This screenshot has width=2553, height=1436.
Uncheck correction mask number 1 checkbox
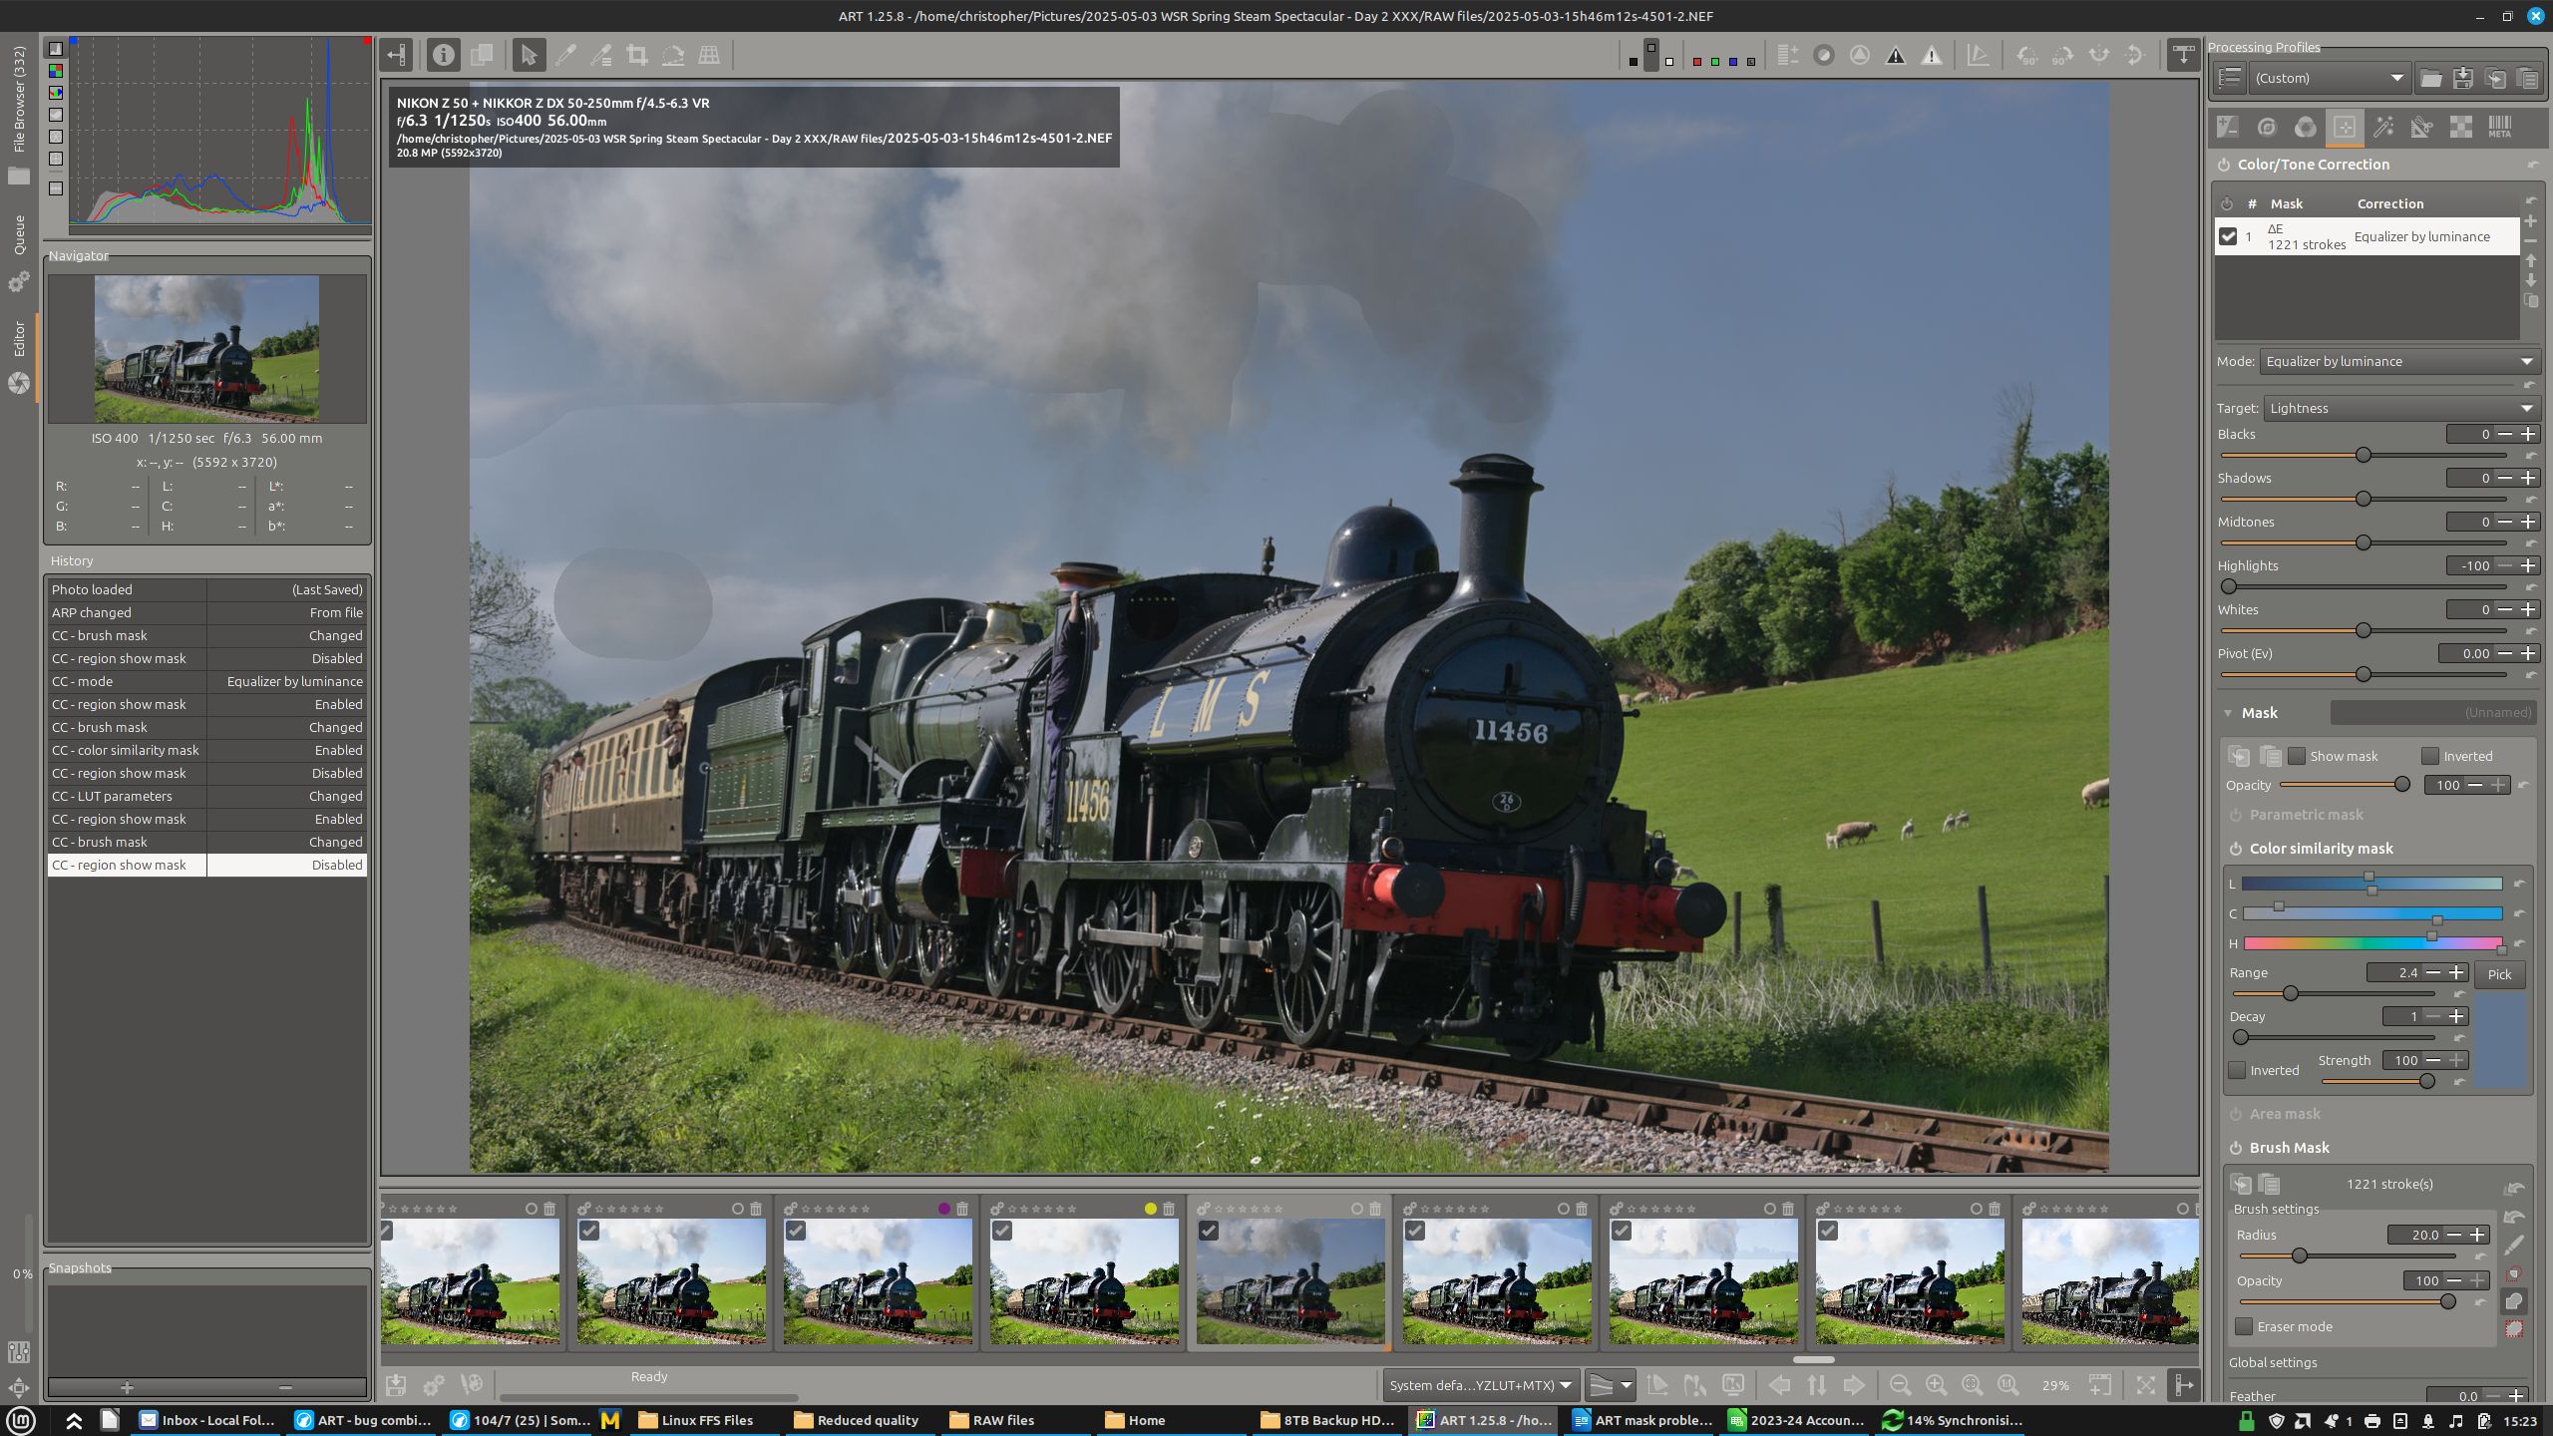[x=2228, y=236]
